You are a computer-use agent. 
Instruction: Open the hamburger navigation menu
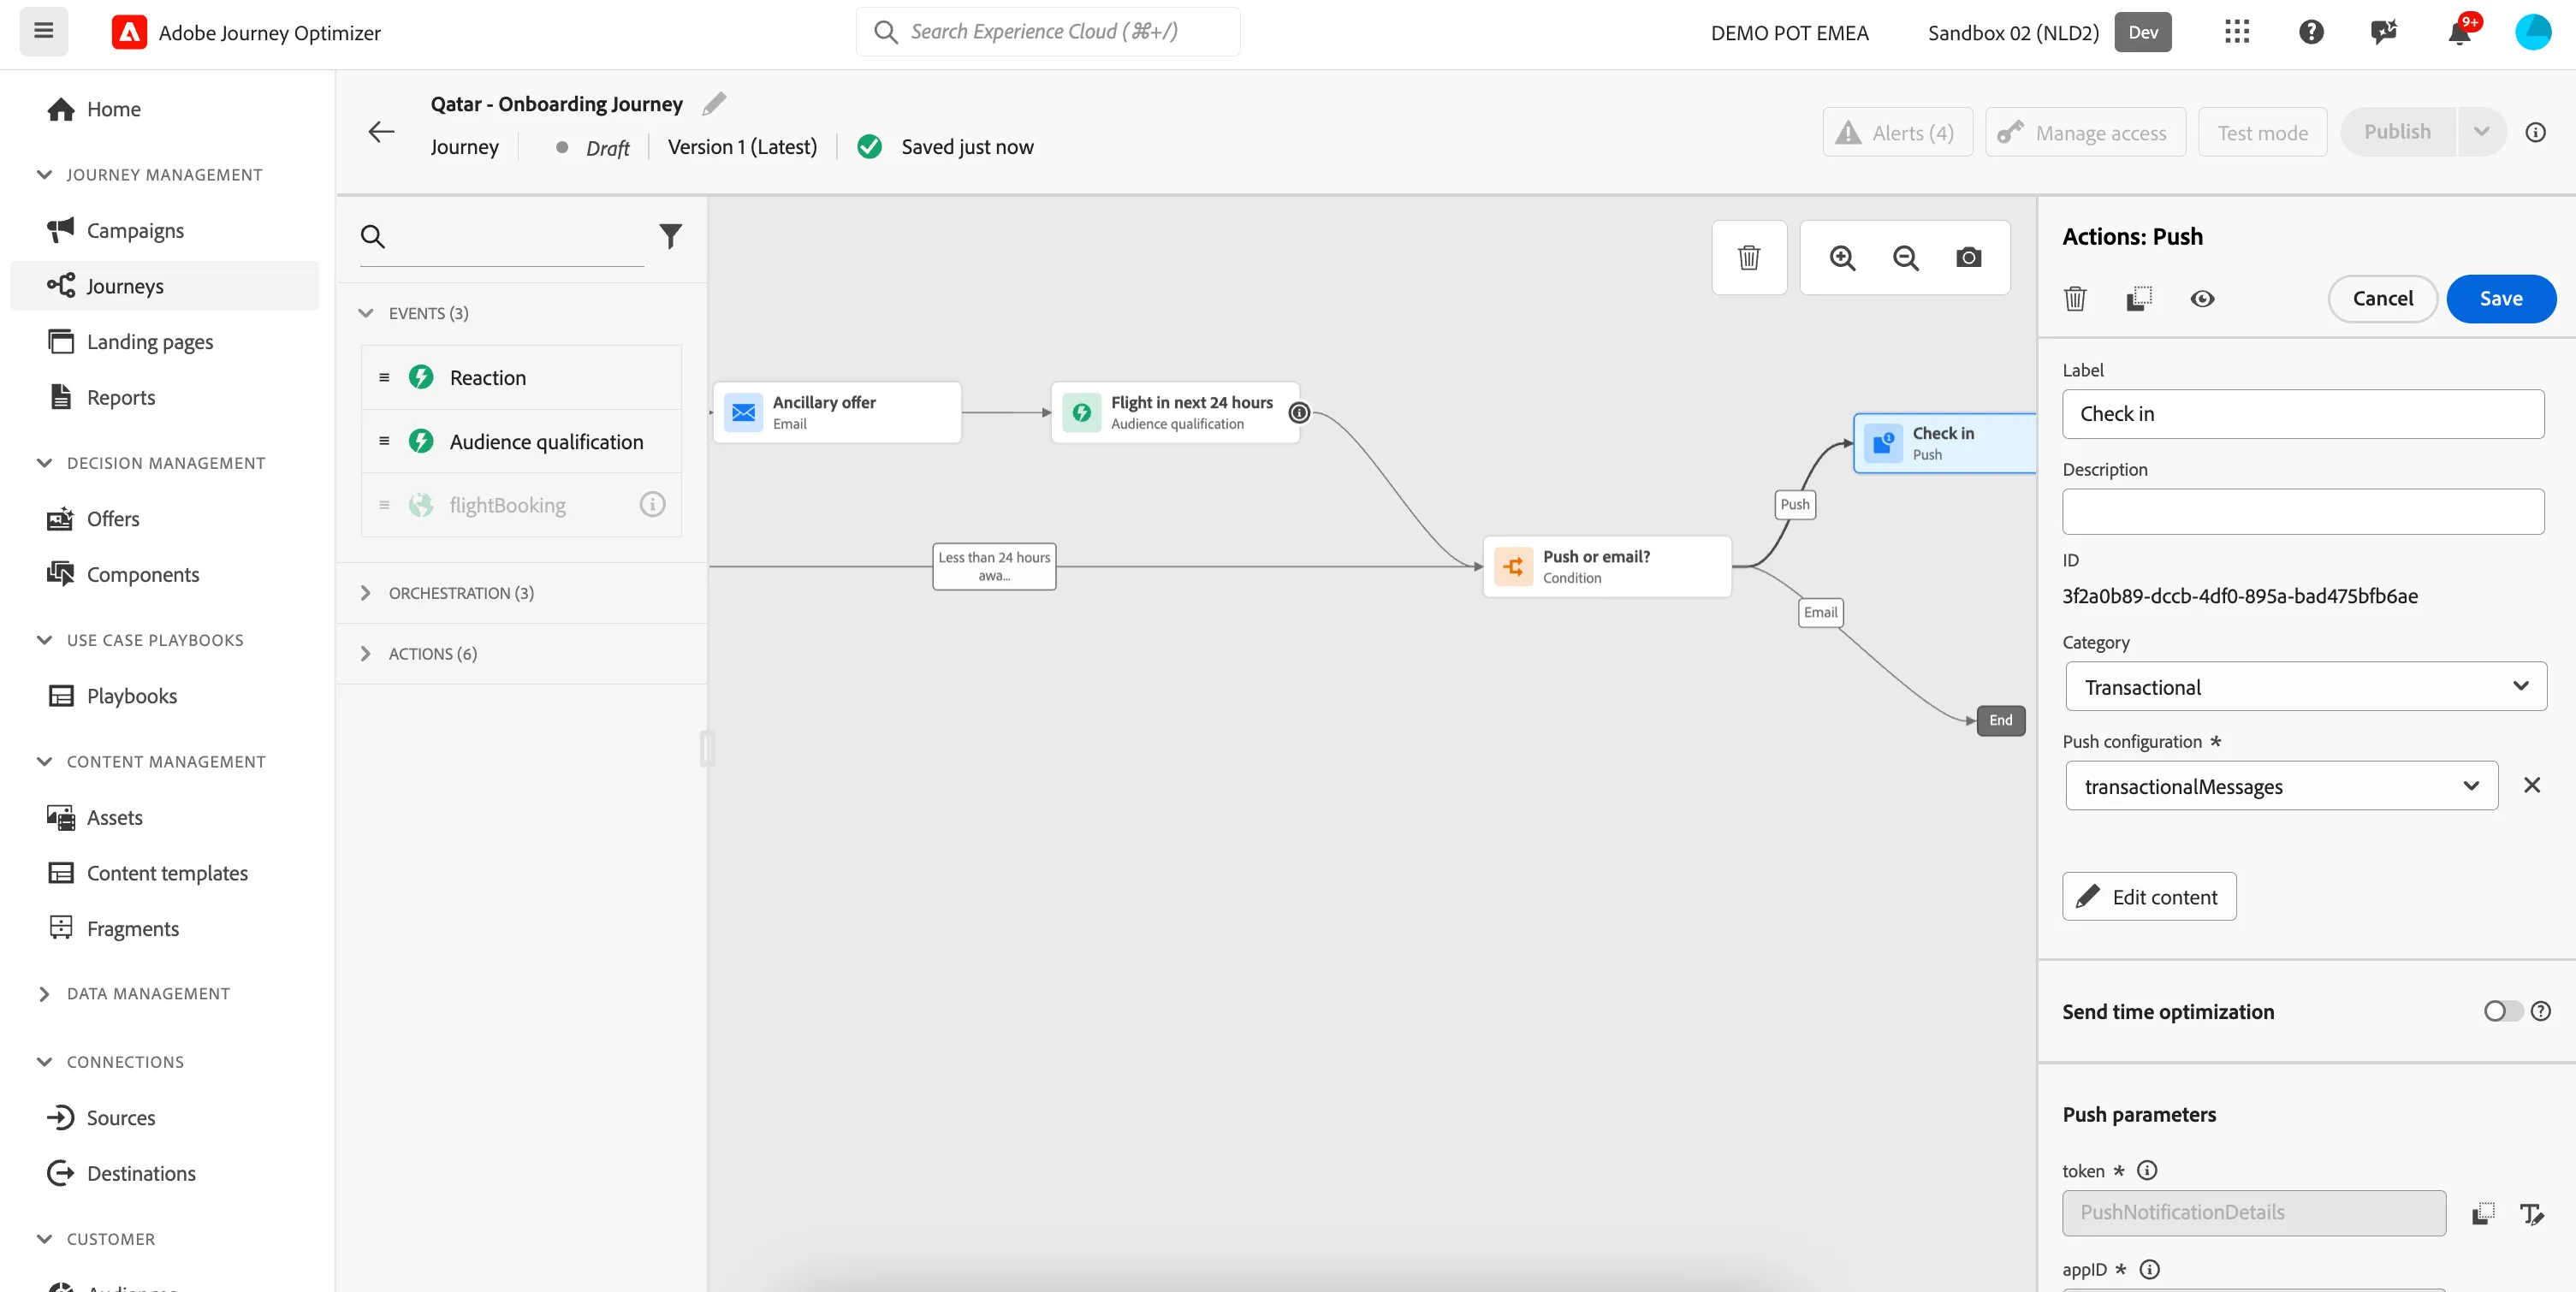[x=43, y=31]
